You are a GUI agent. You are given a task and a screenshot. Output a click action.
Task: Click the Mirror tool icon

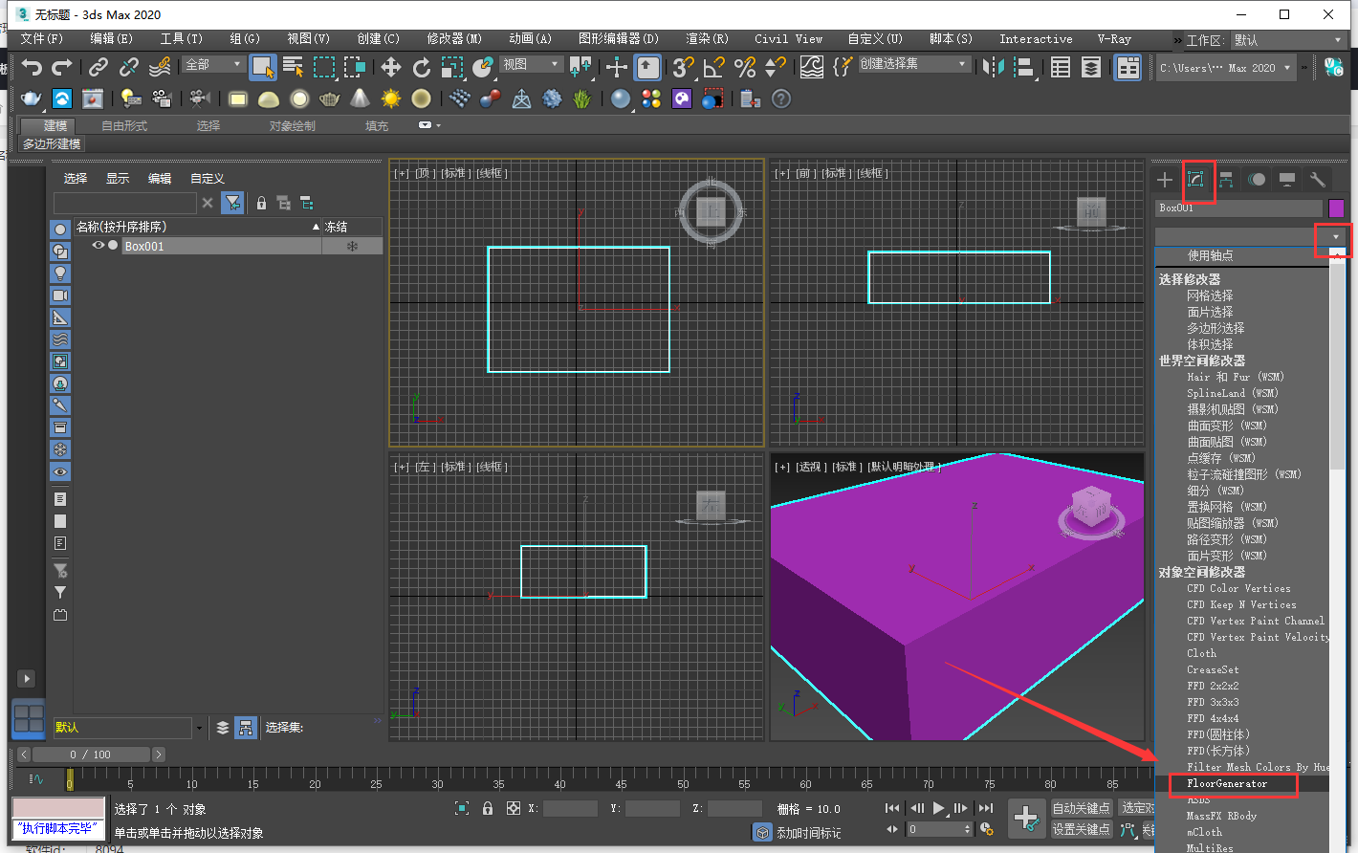coord(994,67)
